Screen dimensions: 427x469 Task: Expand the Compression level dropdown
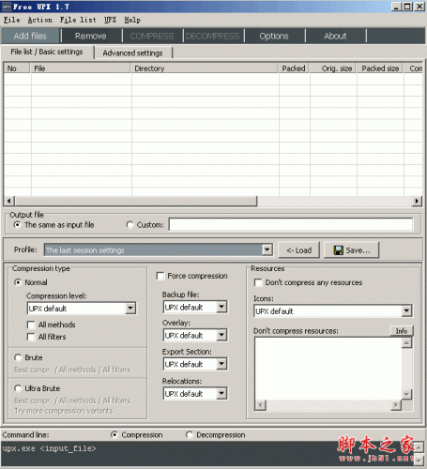click(130, 309)
